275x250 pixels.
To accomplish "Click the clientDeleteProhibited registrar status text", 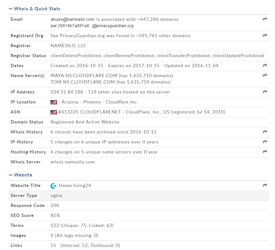I will 76,56.
